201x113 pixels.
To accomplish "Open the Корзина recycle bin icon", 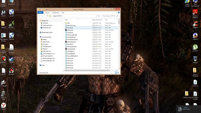I will (195, 60).
